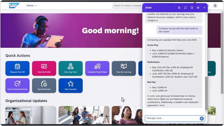Click the Message Joule input field

[x=172, y=118]
